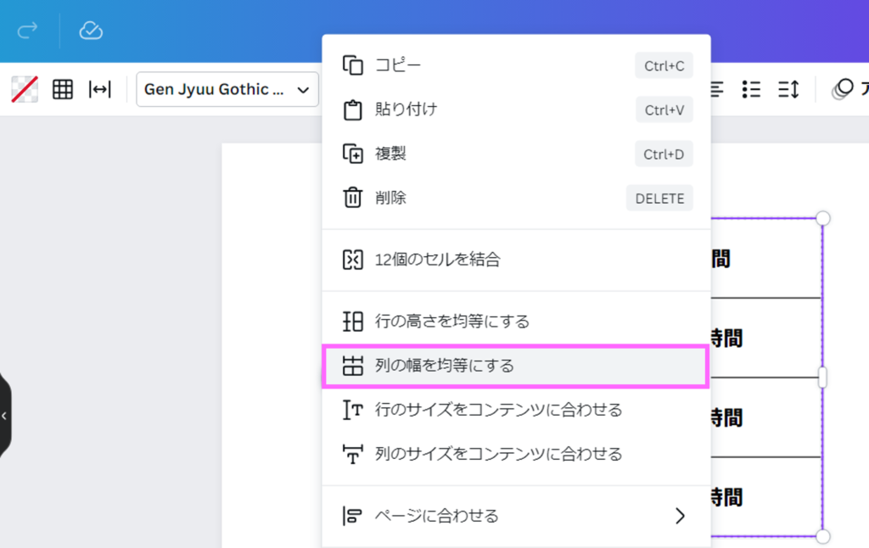Click the cloud save status icon

pyautogui.click(x=91, y=31)
